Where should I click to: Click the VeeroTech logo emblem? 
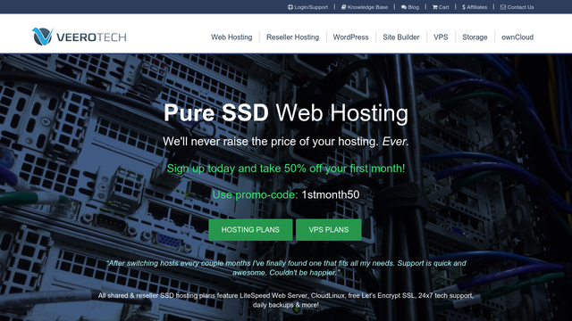coord(42,37)
